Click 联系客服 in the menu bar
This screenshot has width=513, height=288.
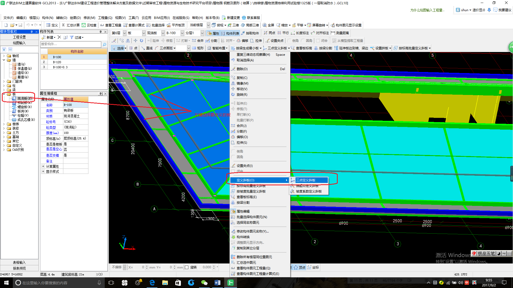tap(251, 18)
